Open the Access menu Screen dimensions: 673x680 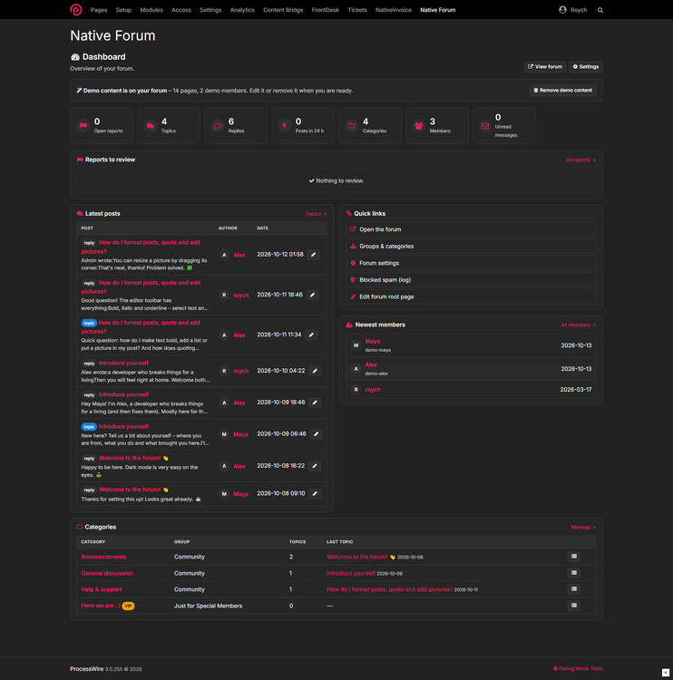click(180, 10)
